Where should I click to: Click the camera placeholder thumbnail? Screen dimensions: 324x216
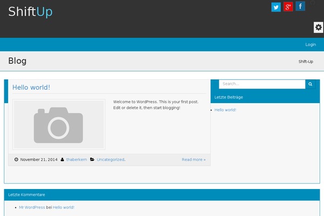click(59, 124)
